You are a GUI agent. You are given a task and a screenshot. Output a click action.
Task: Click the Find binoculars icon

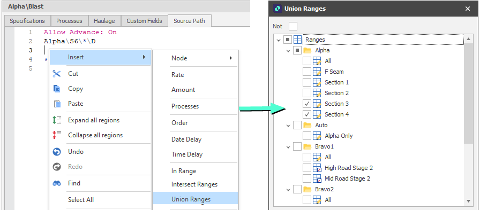coord(57,183)
